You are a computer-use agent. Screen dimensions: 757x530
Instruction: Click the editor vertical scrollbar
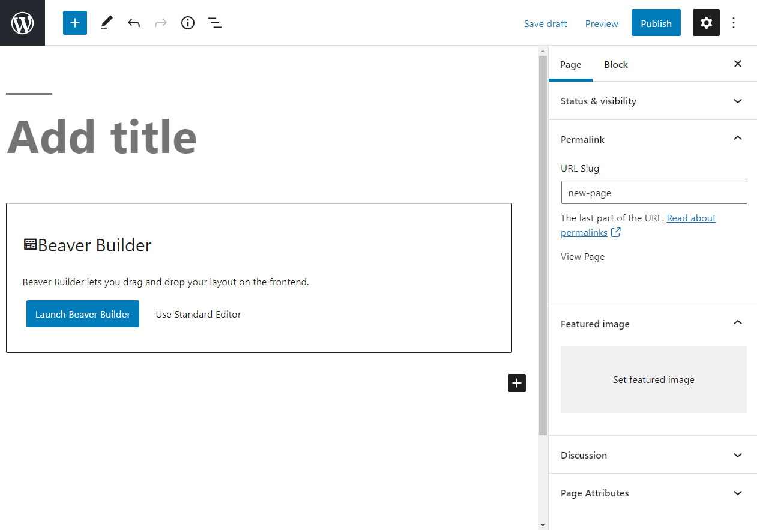543,244
